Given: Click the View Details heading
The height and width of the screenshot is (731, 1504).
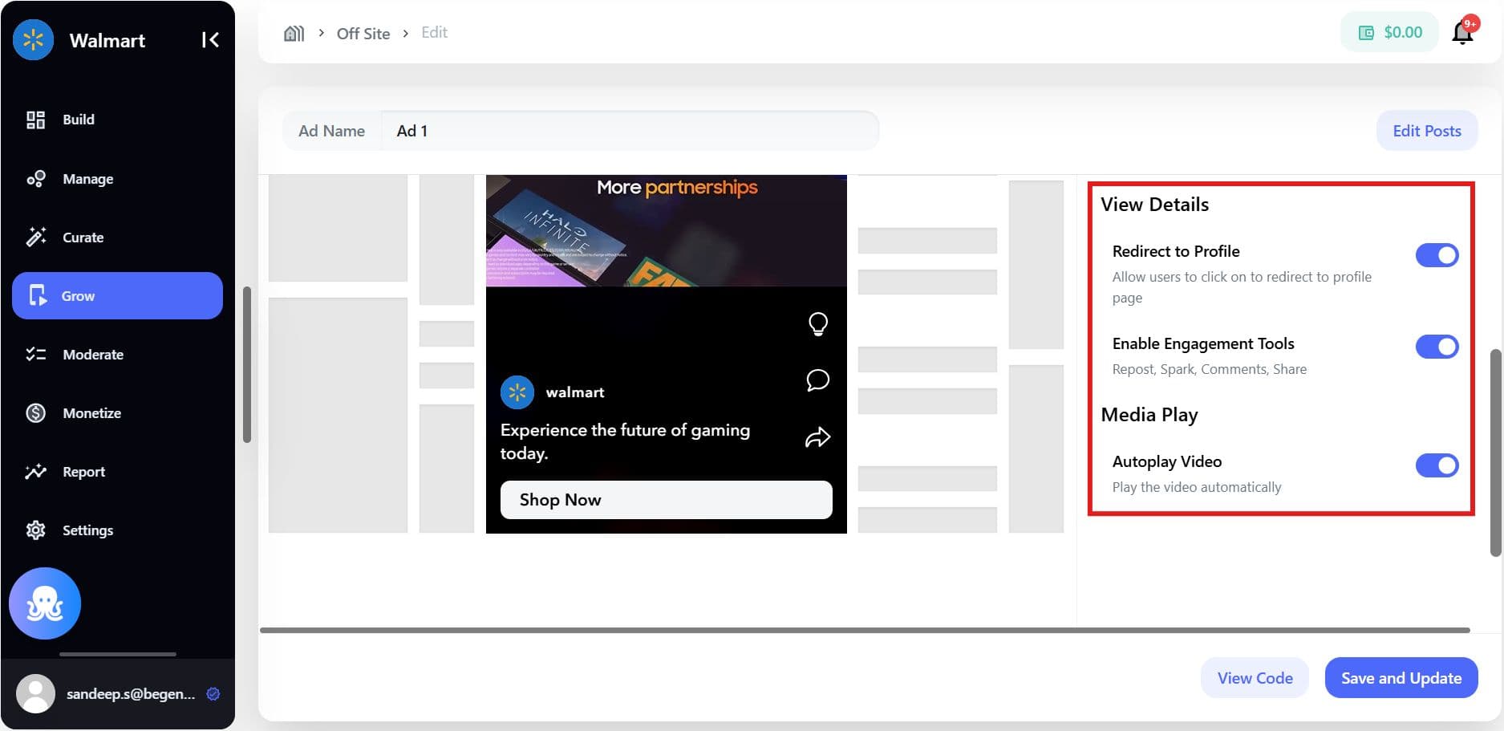Looking at the screenshot, I should point(1154,205).
